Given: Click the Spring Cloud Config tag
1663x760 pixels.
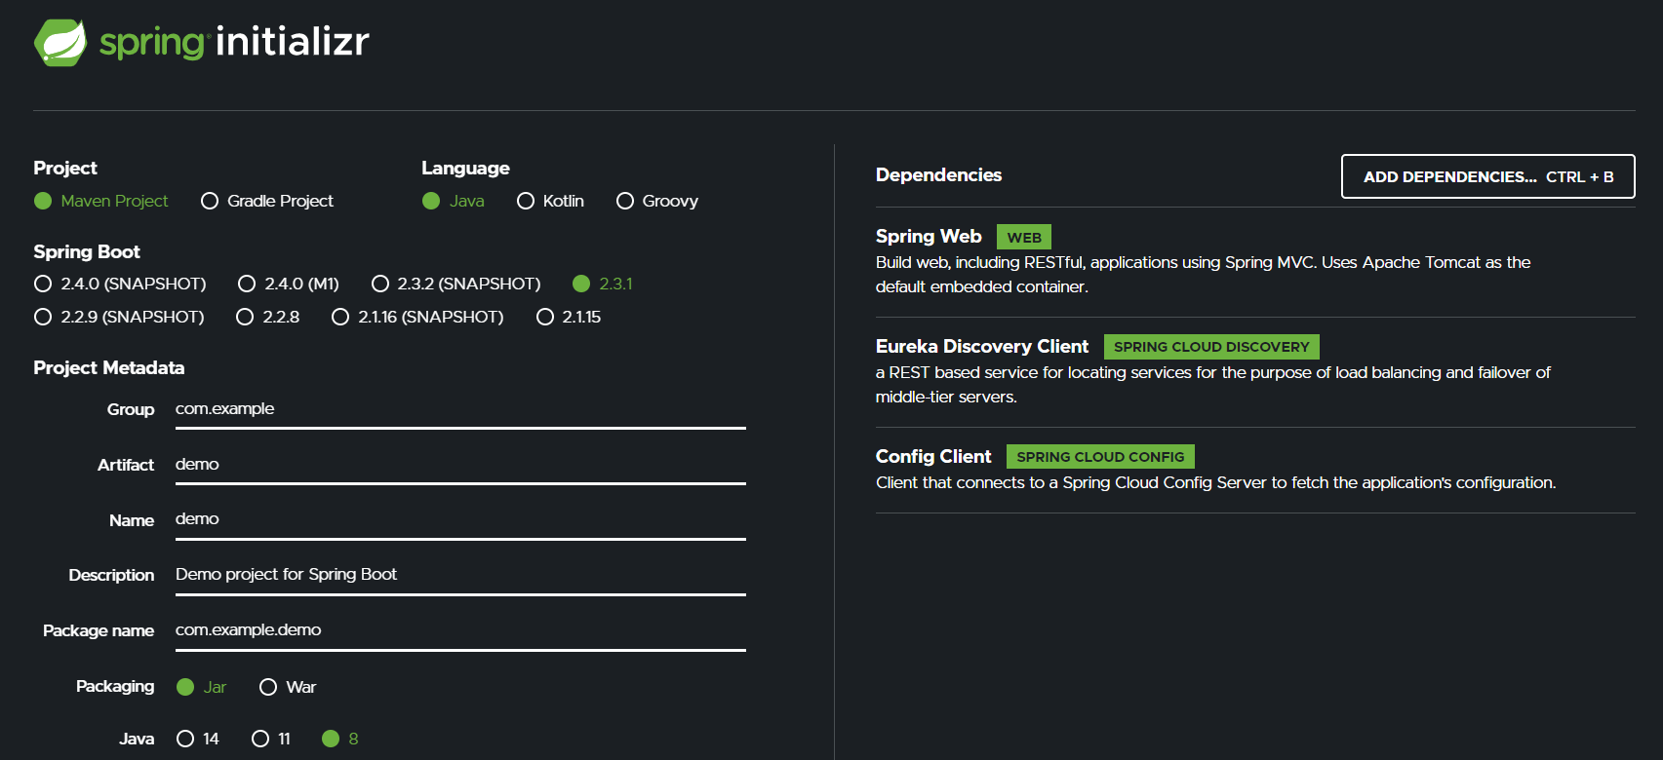Looking at the screenshot, I should point(1100,457).
